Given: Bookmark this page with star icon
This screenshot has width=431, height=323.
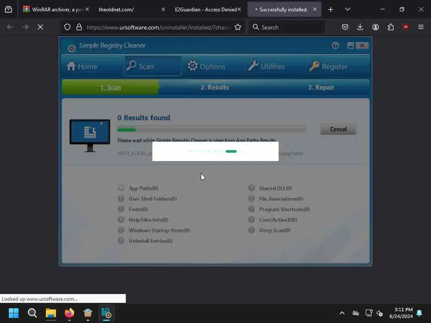Looking at the screenshot, I should point(238,27).
